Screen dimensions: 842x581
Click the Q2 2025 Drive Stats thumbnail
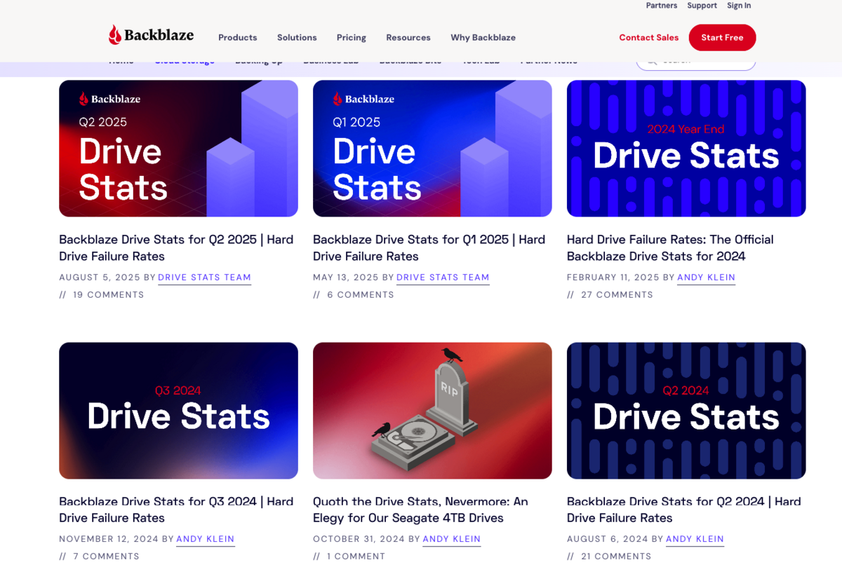click(178, 148)
